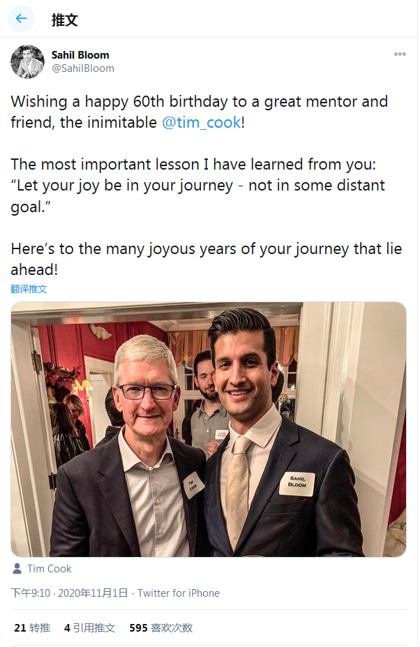
Task: Click "The most important lesson" sentence
Action: (x=193, y=164)
